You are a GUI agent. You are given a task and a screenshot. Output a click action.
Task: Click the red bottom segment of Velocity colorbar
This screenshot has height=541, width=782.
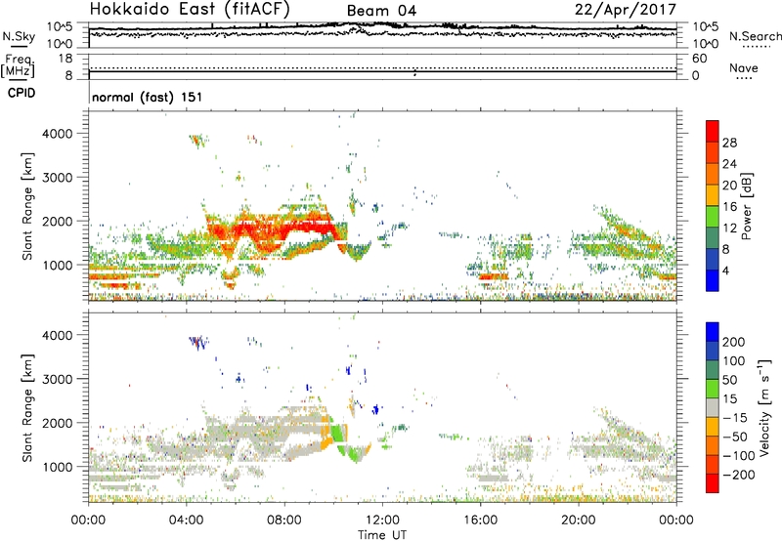point(713,483)
